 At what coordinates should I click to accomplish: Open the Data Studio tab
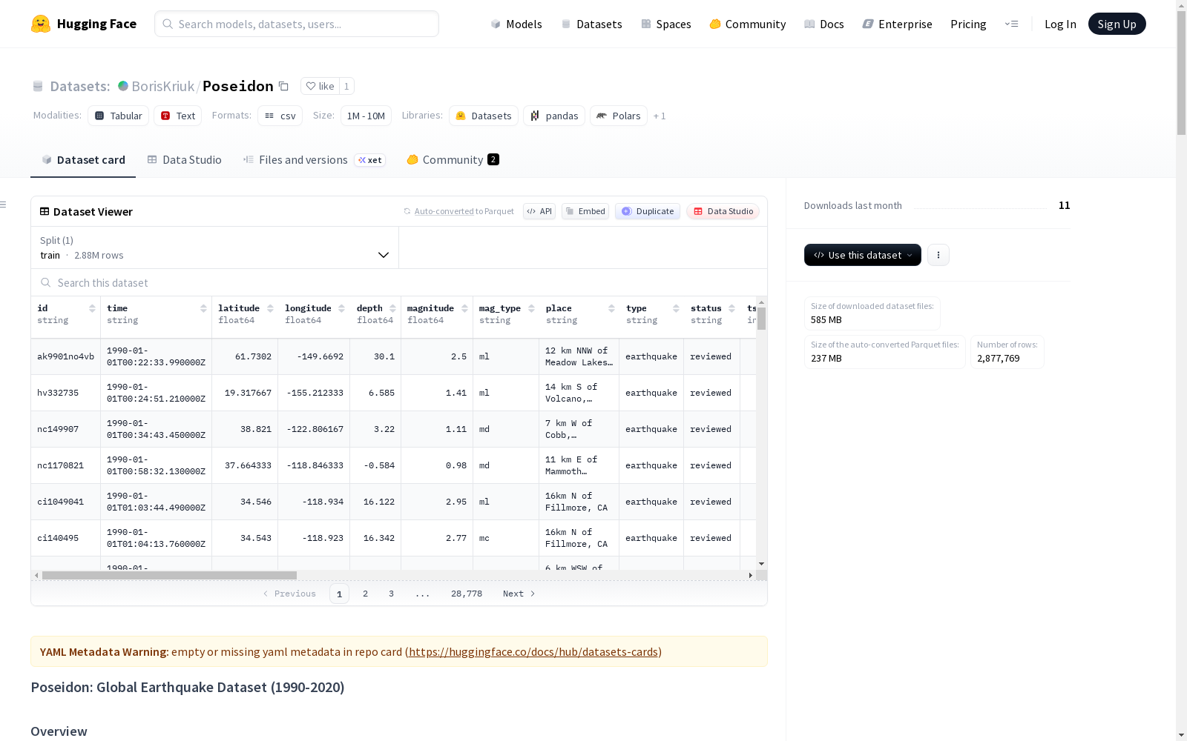click(184, 160)
